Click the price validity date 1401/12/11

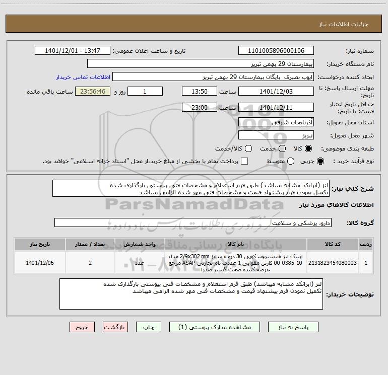276,107
